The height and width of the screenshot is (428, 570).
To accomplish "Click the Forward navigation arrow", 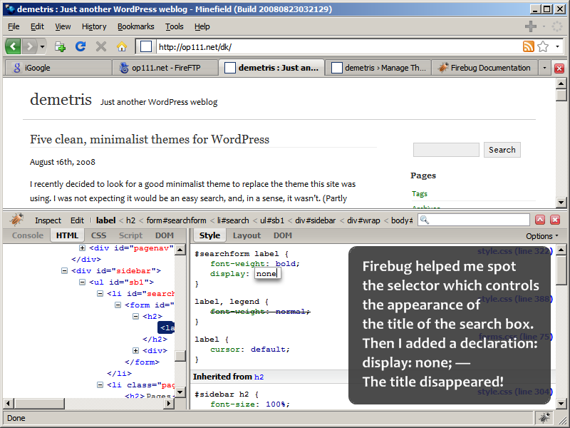I will click(30, 46).
